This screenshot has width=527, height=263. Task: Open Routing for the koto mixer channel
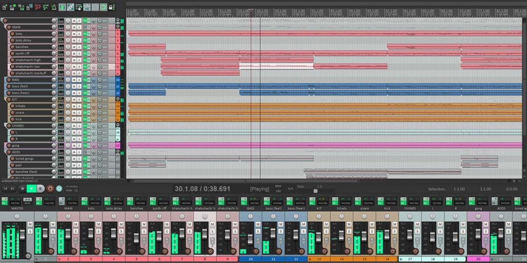[x=94, y=203]
